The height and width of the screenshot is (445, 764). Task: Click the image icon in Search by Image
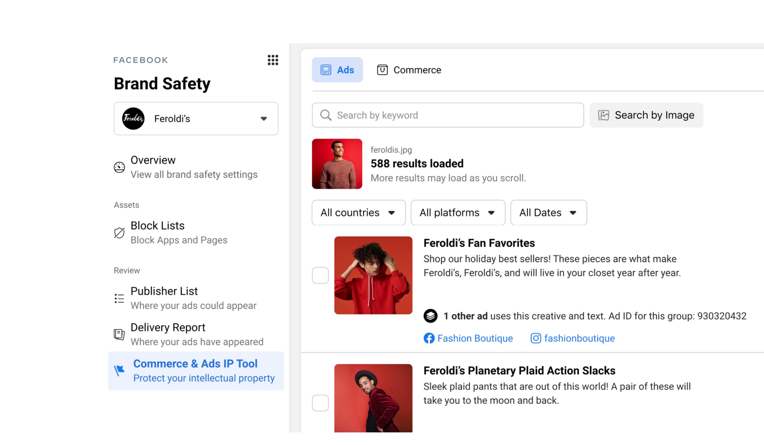point(603,115)
